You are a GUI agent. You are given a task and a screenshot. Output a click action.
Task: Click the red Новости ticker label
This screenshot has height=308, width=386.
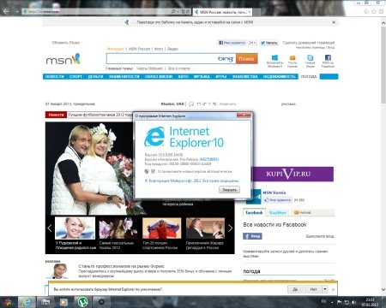point(56,115)
